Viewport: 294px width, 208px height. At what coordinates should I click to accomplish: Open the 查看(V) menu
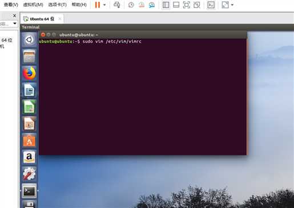tap(11, 5)
